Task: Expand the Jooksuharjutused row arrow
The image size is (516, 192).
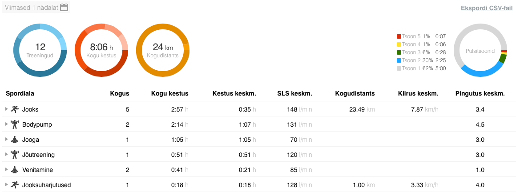Action: [6, 185]
